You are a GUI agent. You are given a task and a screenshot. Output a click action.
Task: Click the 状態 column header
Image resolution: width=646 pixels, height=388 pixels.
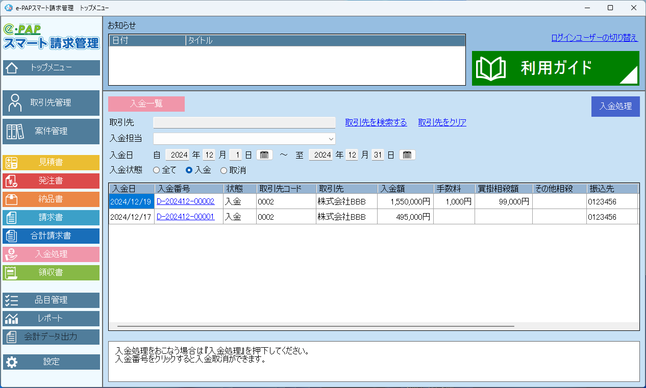pos(240,189)
